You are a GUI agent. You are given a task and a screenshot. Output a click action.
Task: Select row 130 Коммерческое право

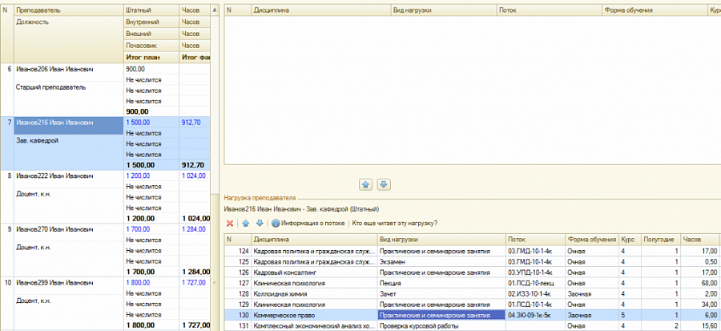(472, 315)
